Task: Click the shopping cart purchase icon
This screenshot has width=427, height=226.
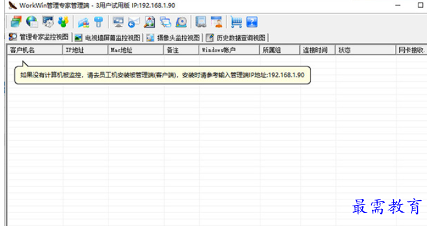Action: tap(236, 22)
